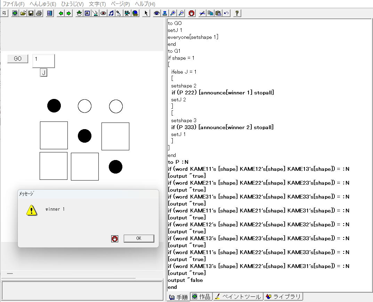
Task: Click the J text box showing 1
Action: [43, 61]
